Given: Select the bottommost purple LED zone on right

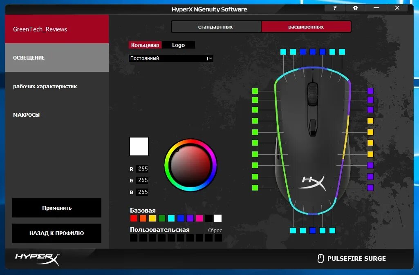Looking at the screenshot, I should tap(370, 188).
